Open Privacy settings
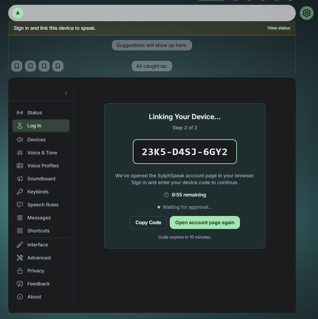 pos(41,271)
